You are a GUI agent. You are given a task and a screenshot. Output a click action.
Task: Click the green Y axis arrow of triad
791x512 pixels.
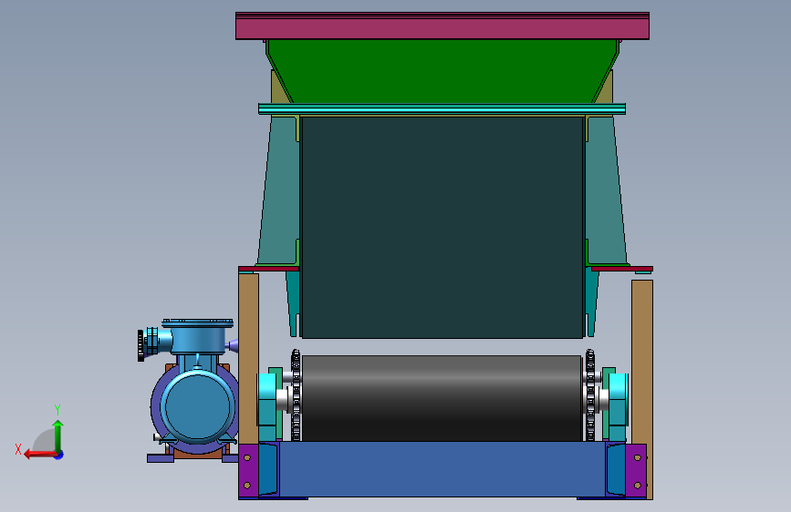[x=57, y=436]
